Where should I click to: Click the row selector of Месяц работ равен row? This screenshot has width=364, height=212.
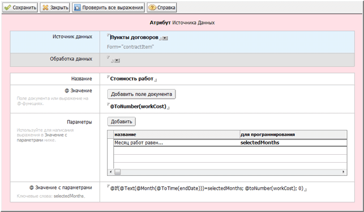(110, 143)
